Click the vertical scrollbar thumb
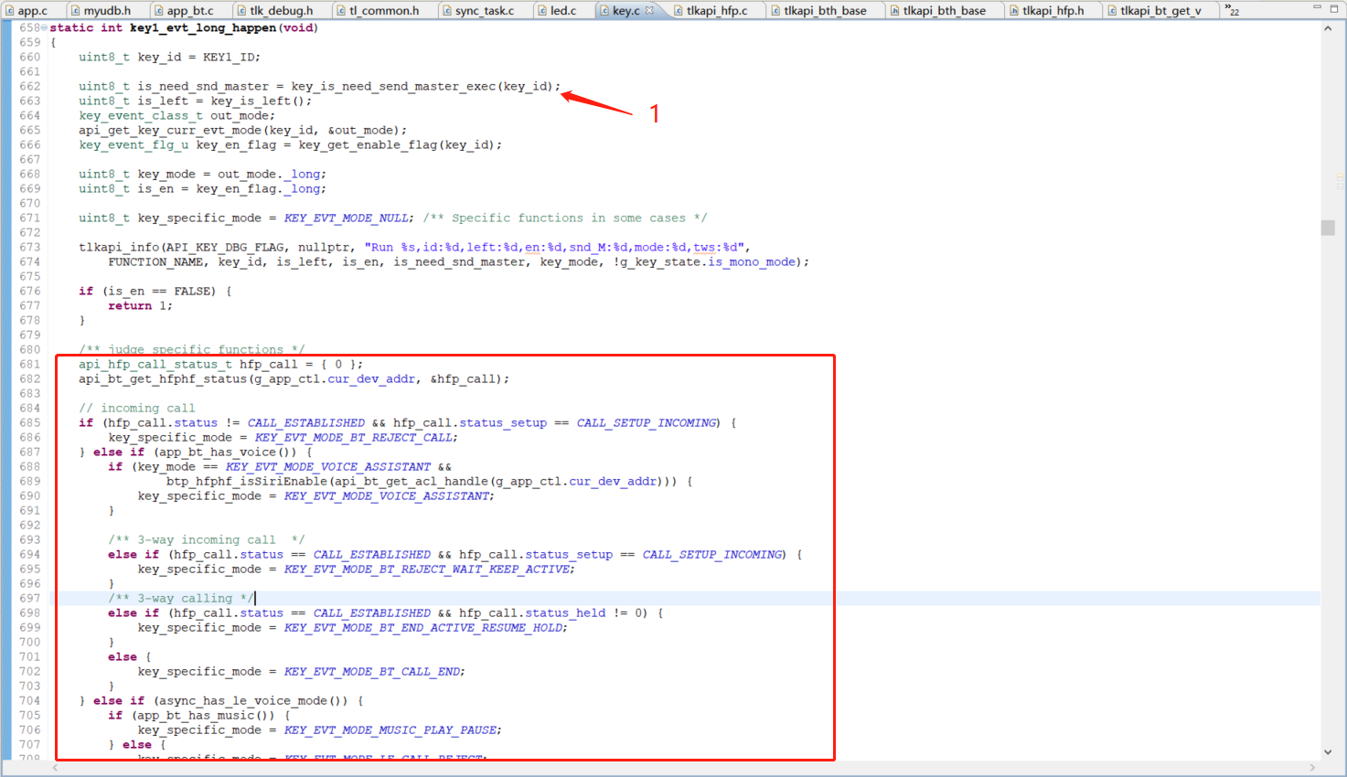 click(1328, 228)
